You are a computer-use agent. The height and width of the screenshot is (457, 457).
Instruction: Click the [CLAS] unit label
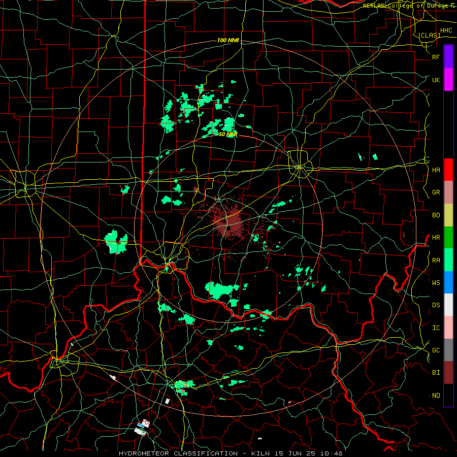429,35
